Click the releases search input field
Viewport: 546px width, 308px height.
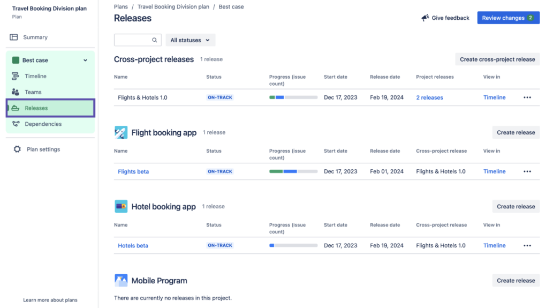pyautogui.click(x=138, y=40)
